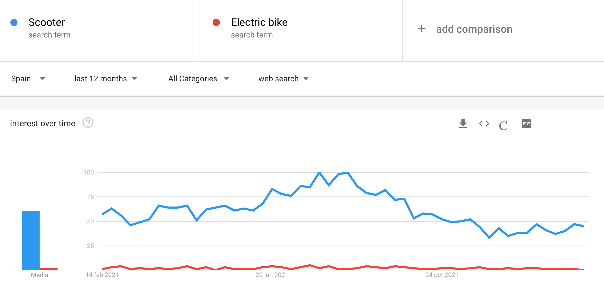
Task: Click the interest over time heading
Action: (x=43, y=123)
